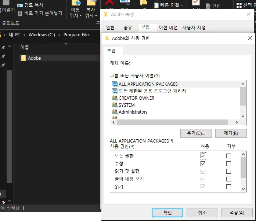Toggle 폴더 내용 보기 allow checkbox

click(x=203, y=179)
